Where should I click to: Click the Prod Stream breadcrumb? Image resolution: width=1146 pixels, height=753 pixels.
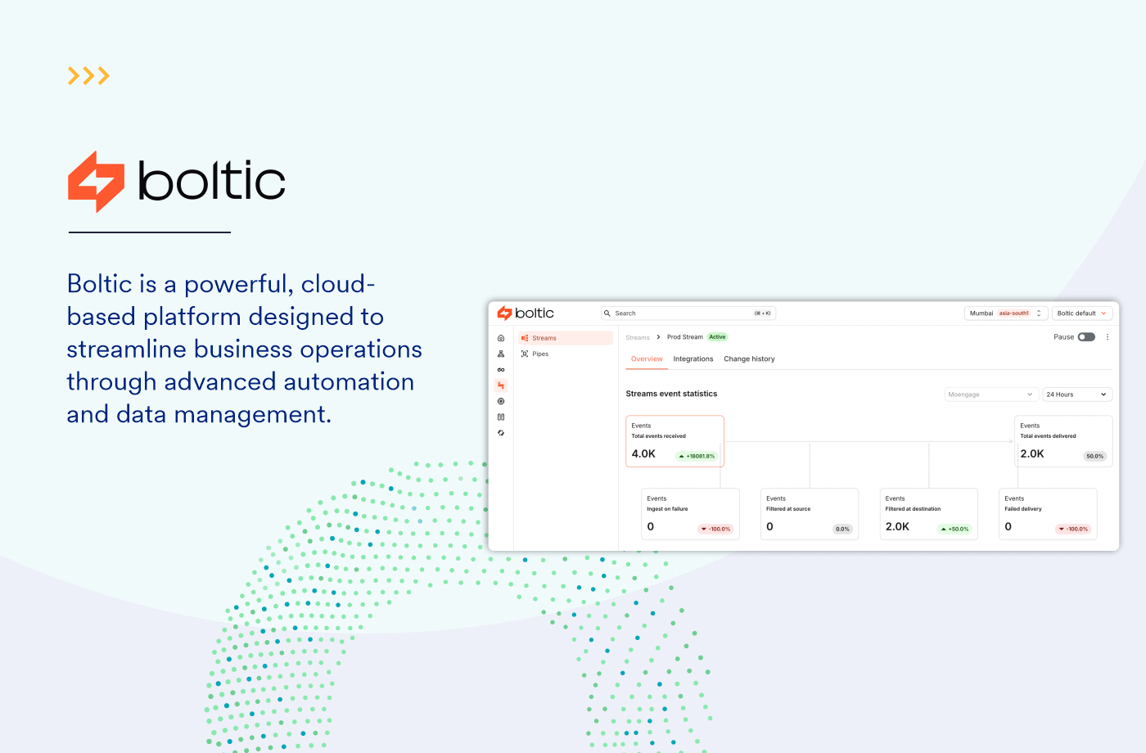(685, 337)
